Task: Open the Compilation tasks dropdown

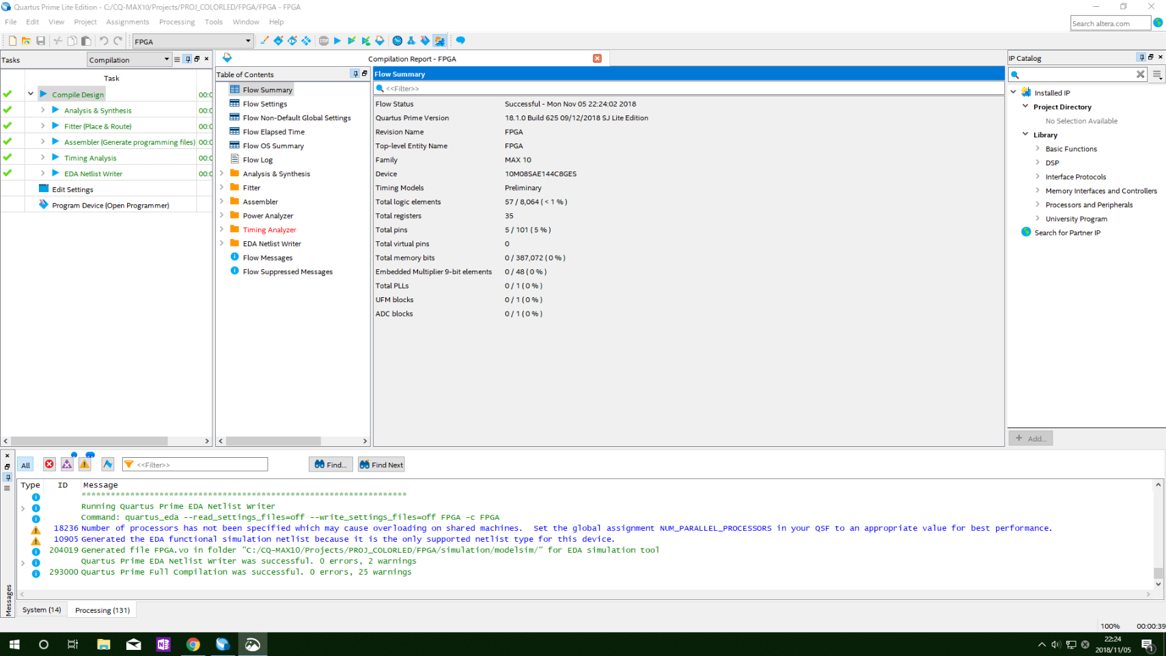Action: pos(129,59)
